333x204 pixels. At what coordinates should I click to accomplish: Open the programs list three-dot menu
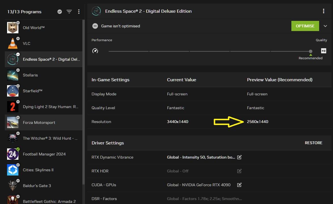pos(79,12)
